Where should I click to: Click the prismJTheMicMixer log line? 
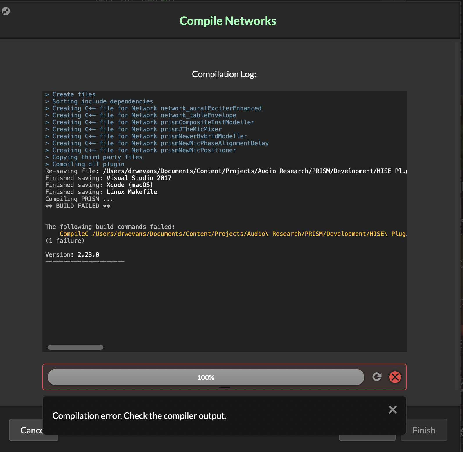[x=134, y=129]
